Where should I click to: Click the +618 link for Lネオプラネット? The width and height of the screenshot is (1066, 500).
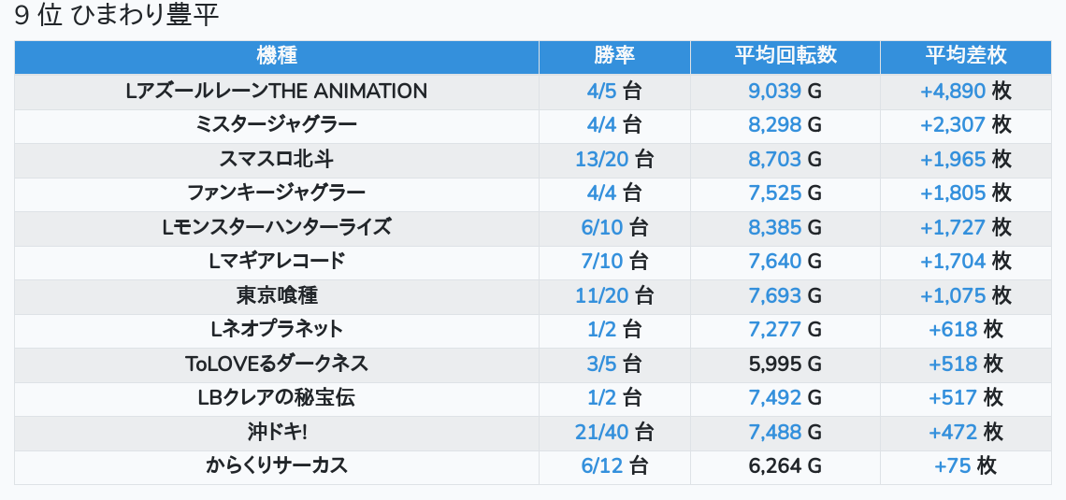[x=953, y=330]
